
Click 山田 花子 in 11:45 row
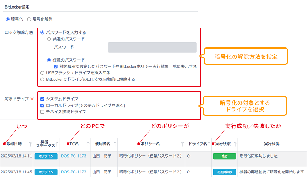point(102,172)
